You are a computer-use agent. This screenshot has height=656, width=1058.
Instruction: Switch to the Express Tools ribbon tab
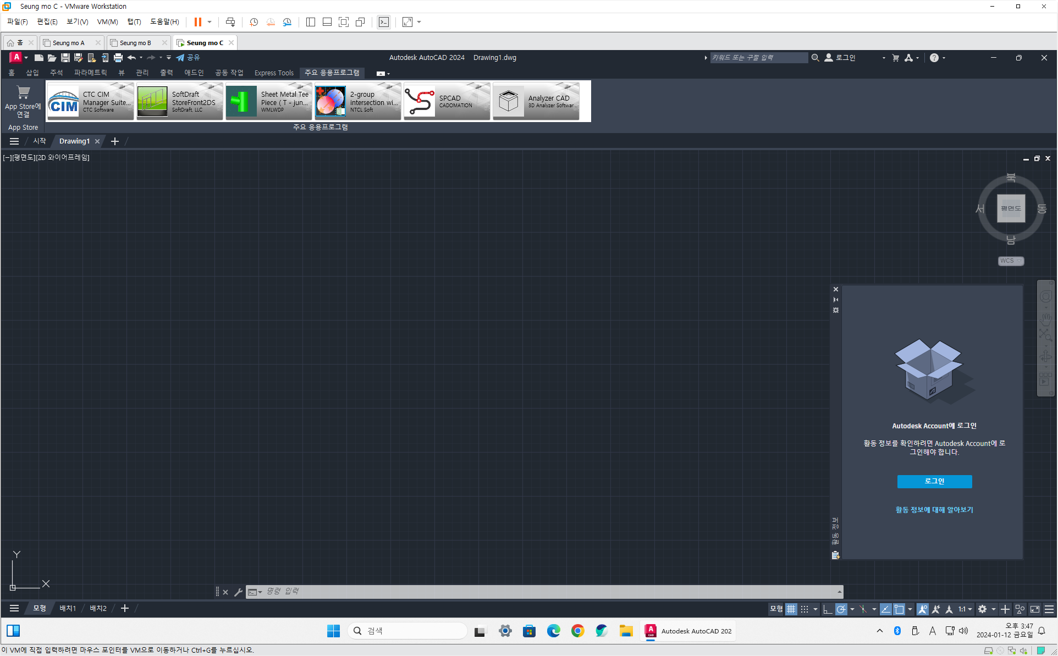click(x=274, y=73)
